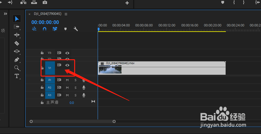Click the blue 00:00:00:00 timecode

45,22
